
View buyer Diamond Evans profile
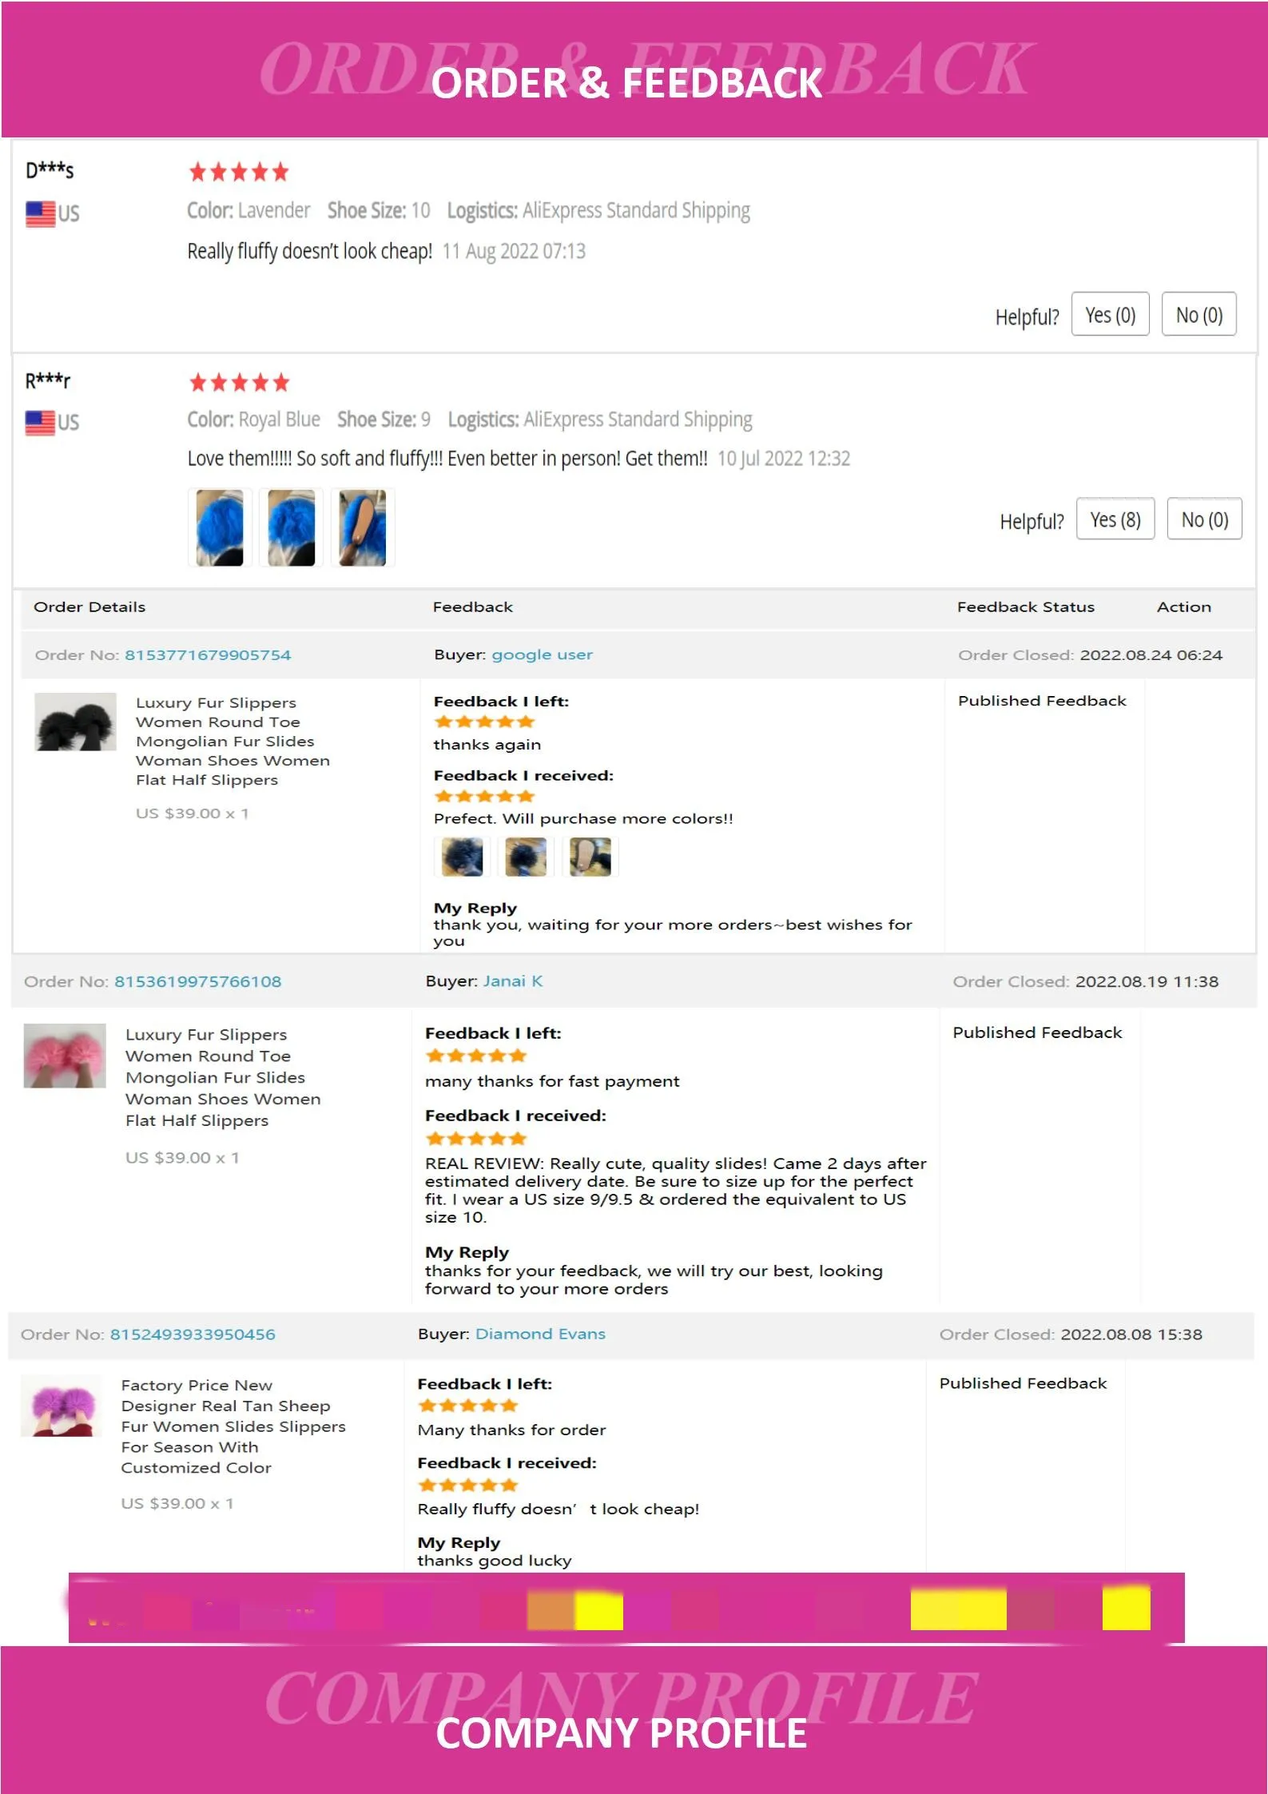point(540,1334)
